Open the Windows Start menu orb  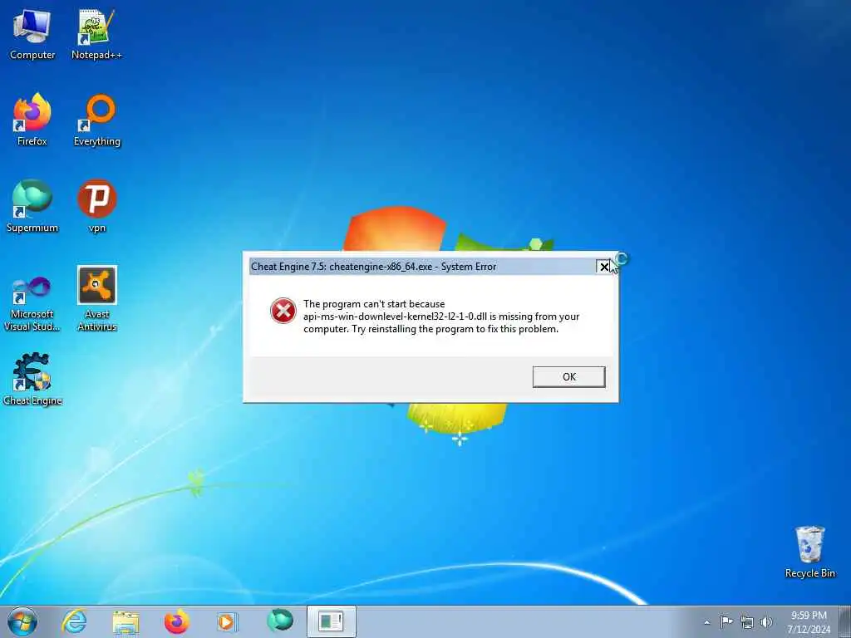point(22,621)
